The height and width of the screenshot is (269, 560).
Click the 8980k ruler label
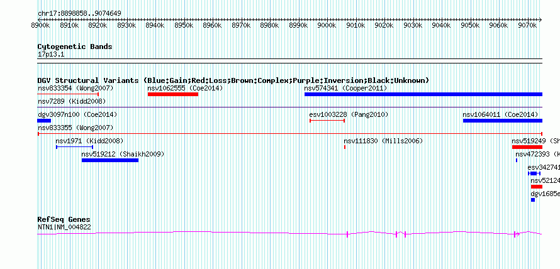pos(269,26)
